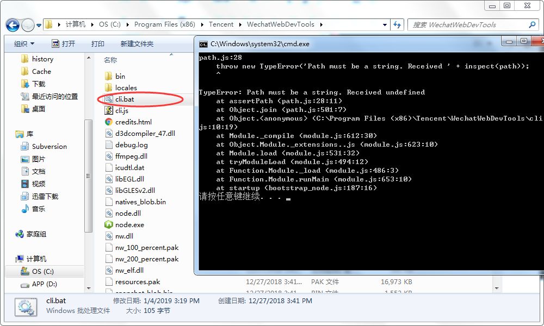544x326 pixels.
Task: Select nw.dll file icon
Action: click(x=109, y=236)
